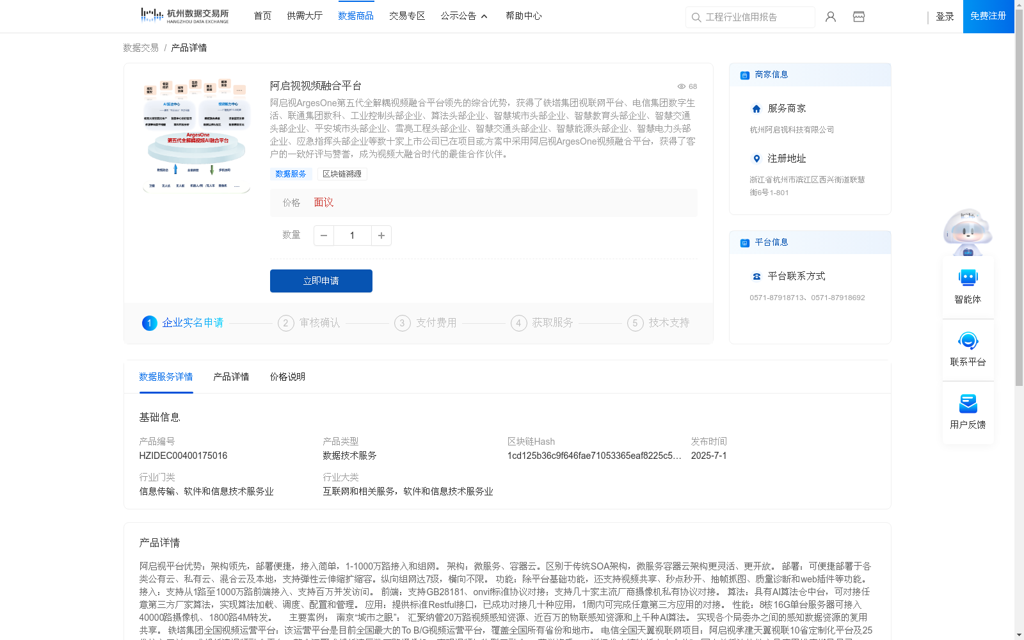Open 帮助中心 navigation item
Image resolution: width=1024 pixels, height=640 pixels.
(524, 16)
